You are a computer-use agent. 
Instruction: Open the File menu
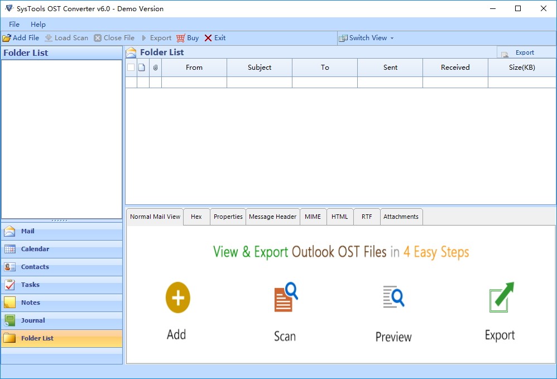(14, 25)
